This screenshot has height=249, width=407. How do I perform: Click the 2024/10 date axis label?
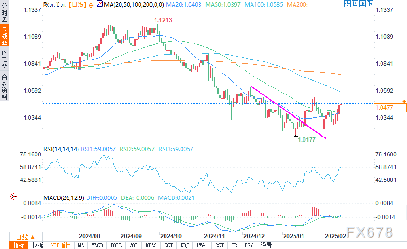171,236
